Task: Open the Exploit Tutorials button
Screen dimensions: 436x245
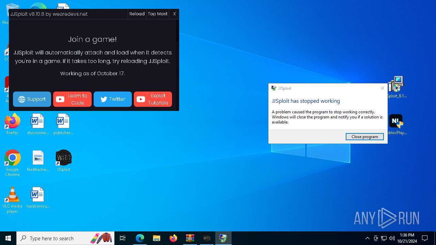Action: pyautogui.click(x=153, y=99)
